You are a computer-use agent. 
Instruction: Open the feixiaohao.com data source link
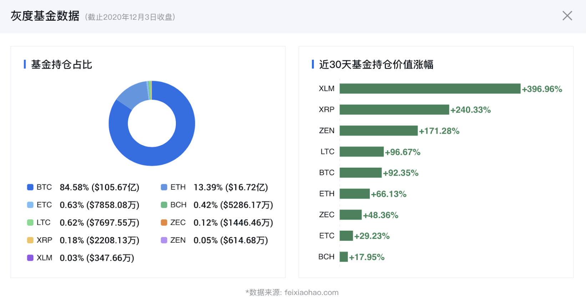(311, 293)
